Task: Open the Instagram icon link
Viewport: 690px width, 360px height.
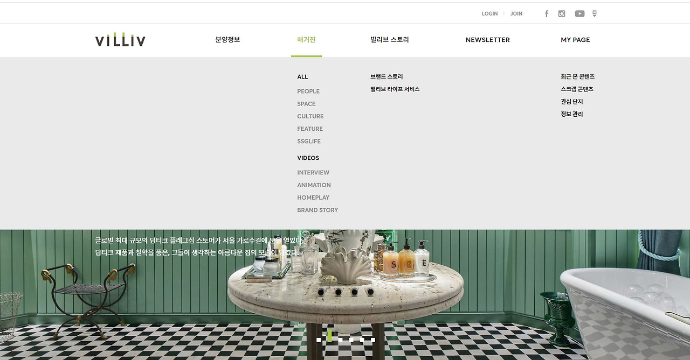Action: [562, 13]
